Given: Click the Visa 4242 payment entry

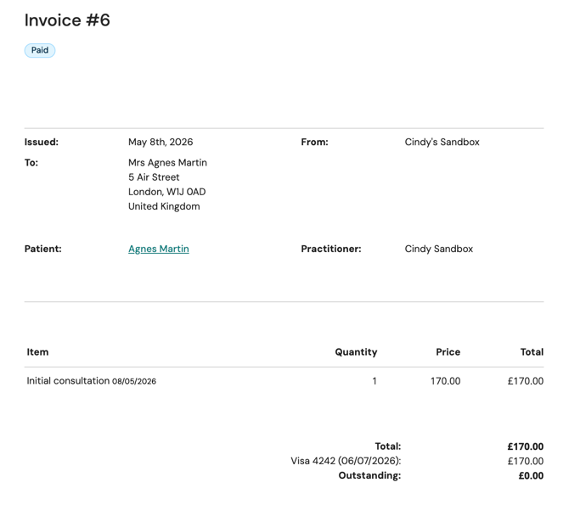Looking at the screenshot, I should (x=346, y=461).
